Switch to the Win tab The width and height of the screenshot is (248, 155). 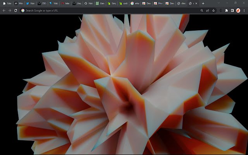coord(19,3)
